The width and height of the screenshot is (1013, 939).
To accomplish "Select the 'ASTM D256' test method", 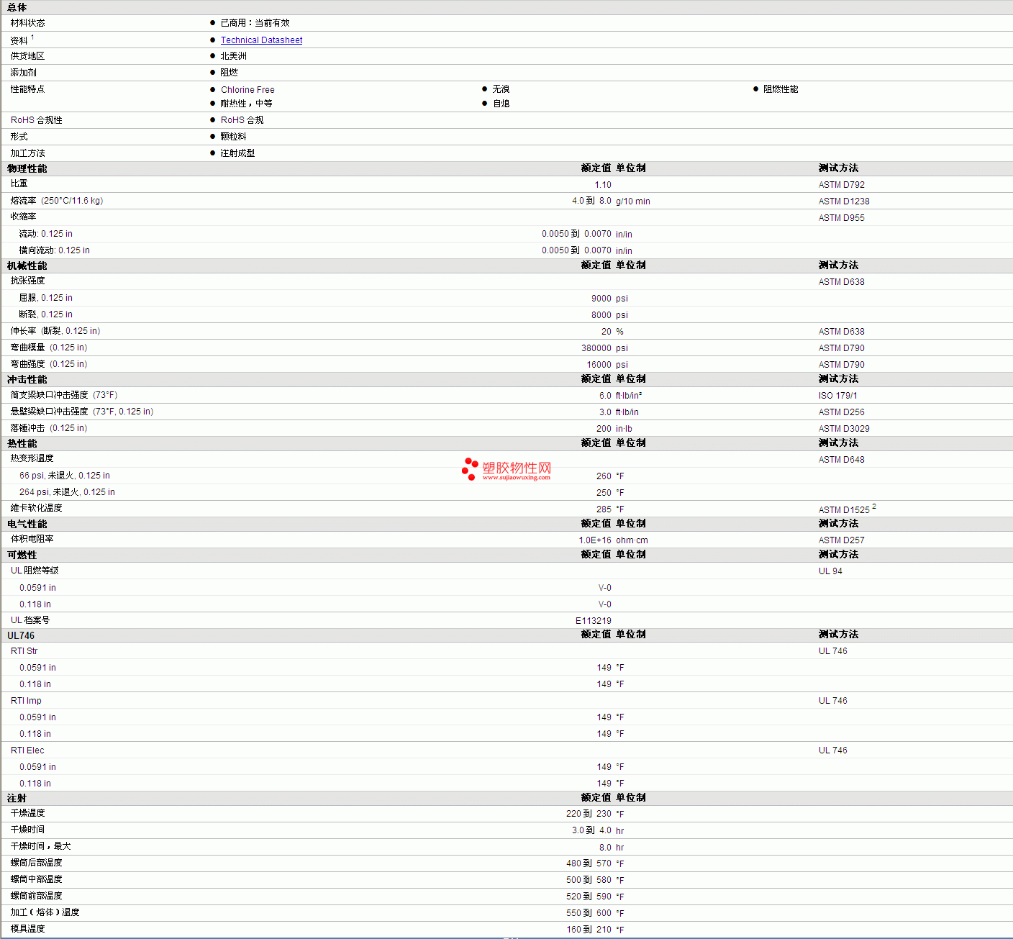I will point(842,412).
